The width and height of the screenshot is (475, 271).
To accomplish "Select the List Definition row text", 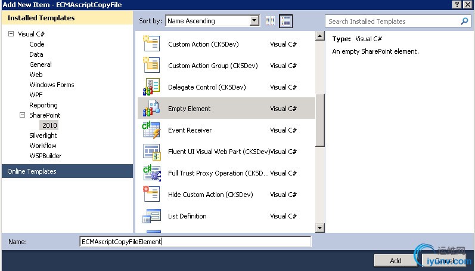I will point(187,216).
